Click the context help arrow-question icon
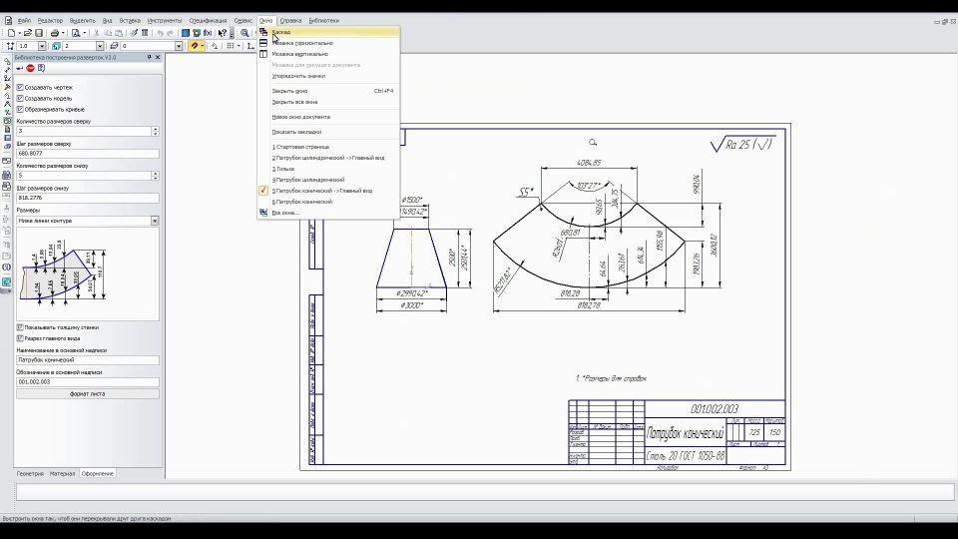The width and height of the screenshot is (958, 539). (222, 33)
